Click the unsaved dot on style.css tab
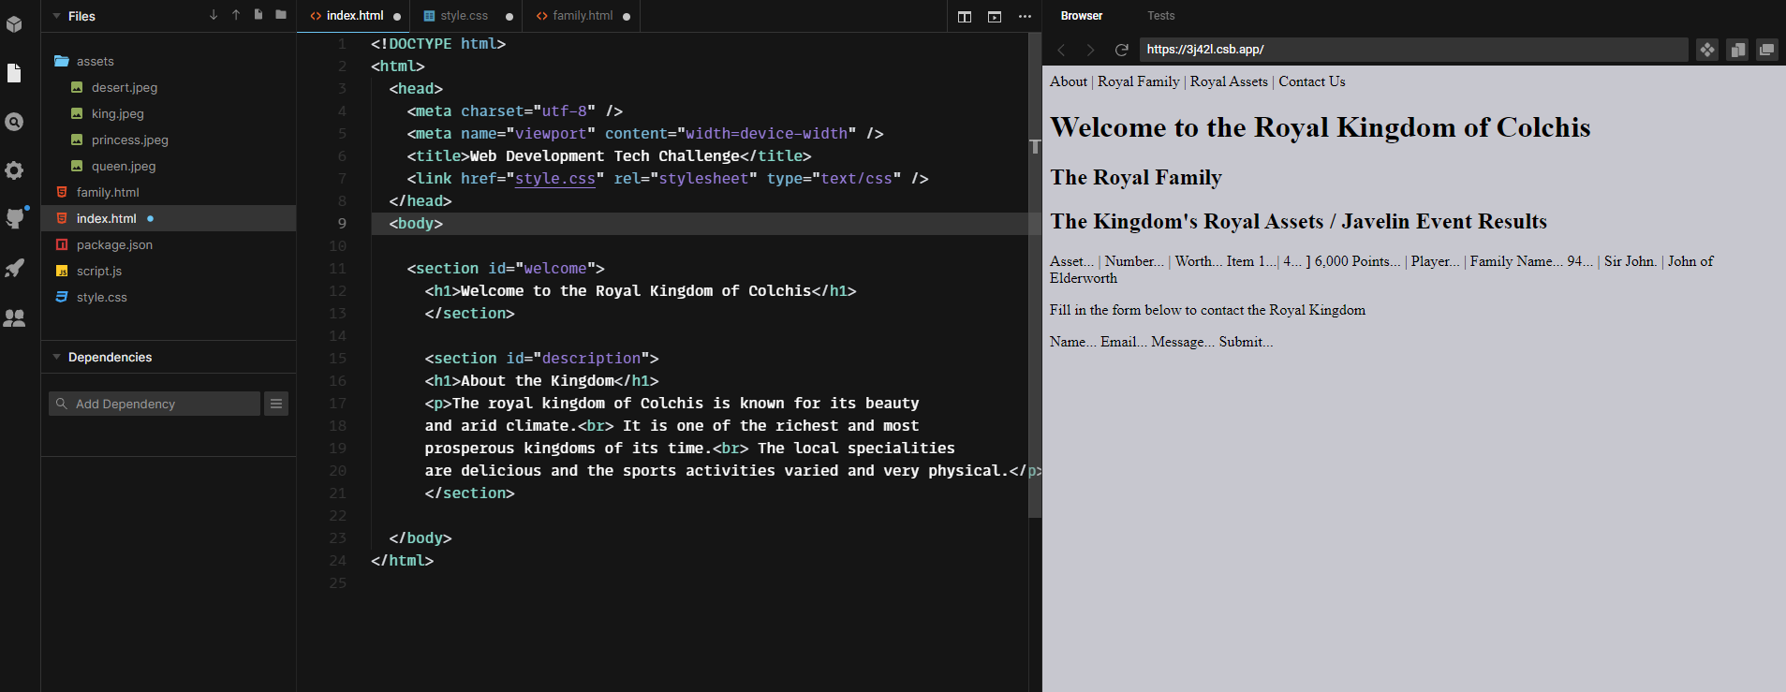The height and width of the screenshot is (692, 1786). point(509,17)
